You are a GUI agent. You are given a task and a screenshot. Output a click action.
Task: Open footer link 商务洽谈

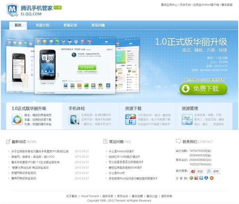tap(122, 196)
